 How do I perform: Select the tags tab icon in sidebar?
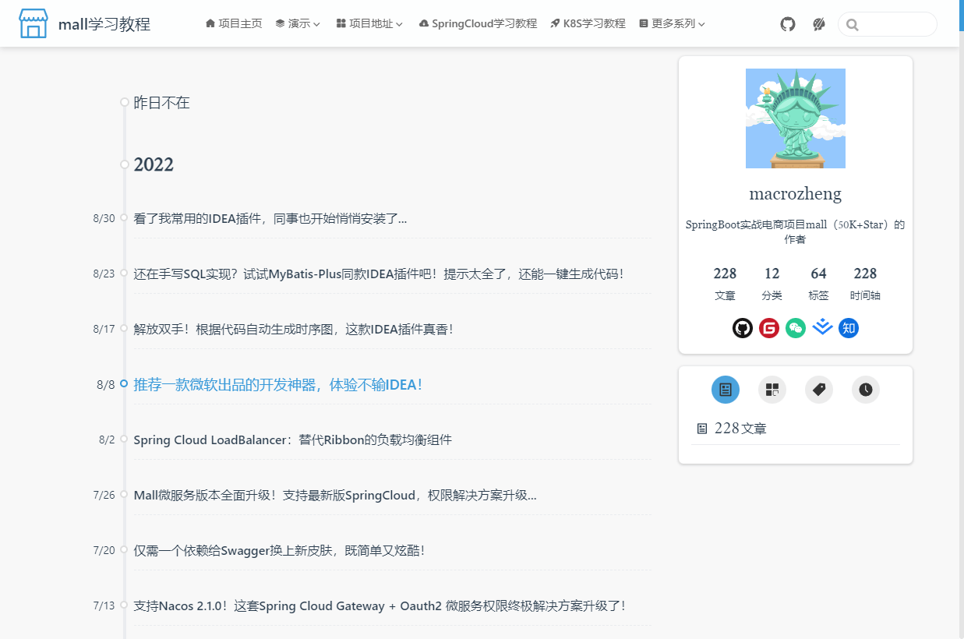[819, 390]
